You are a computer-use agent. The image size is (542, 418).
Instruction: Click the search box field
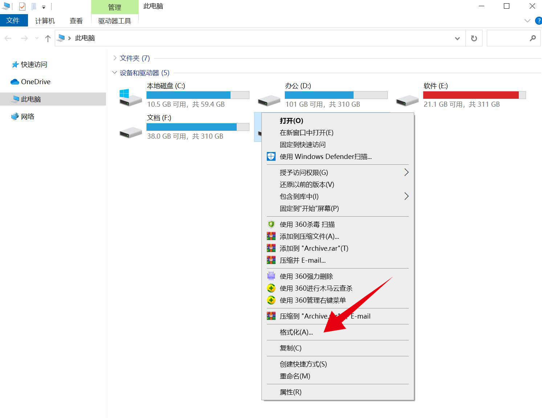point(513,38)
